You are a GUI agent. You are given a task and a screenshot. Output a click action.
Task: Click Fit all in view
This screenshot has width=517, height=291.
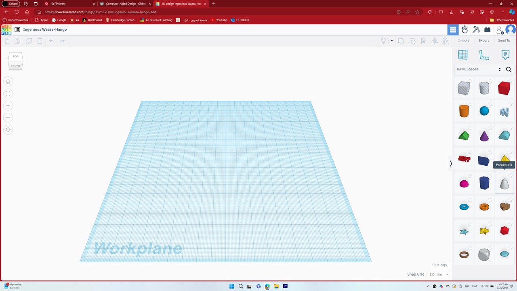(8, 93)
